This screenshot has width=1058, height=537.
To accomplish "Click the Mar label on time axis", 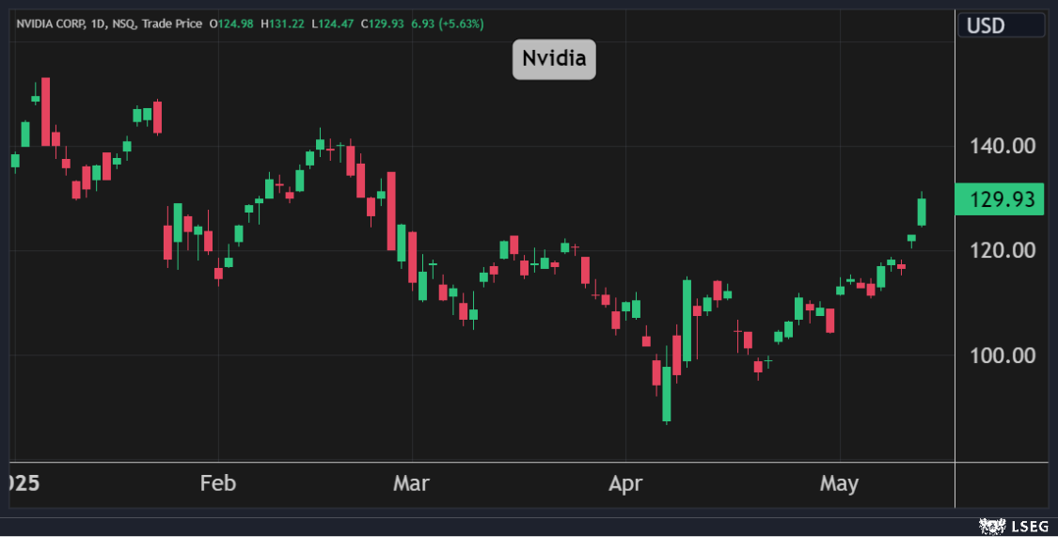I will 411,484.
